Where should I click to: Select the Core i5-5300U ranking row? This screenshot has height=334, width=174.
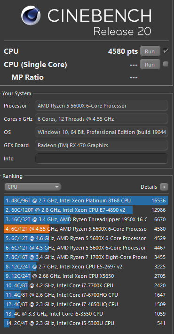(86, 323)
